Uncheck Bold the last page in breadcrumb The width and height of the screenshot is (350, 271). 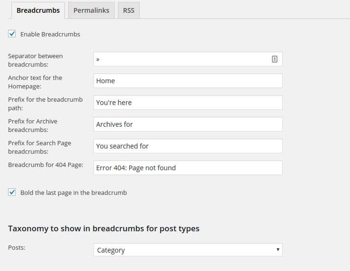(12, 192)
